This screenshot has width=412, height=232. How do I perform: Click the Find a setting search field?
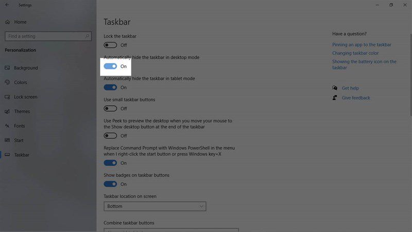point(48,36)
